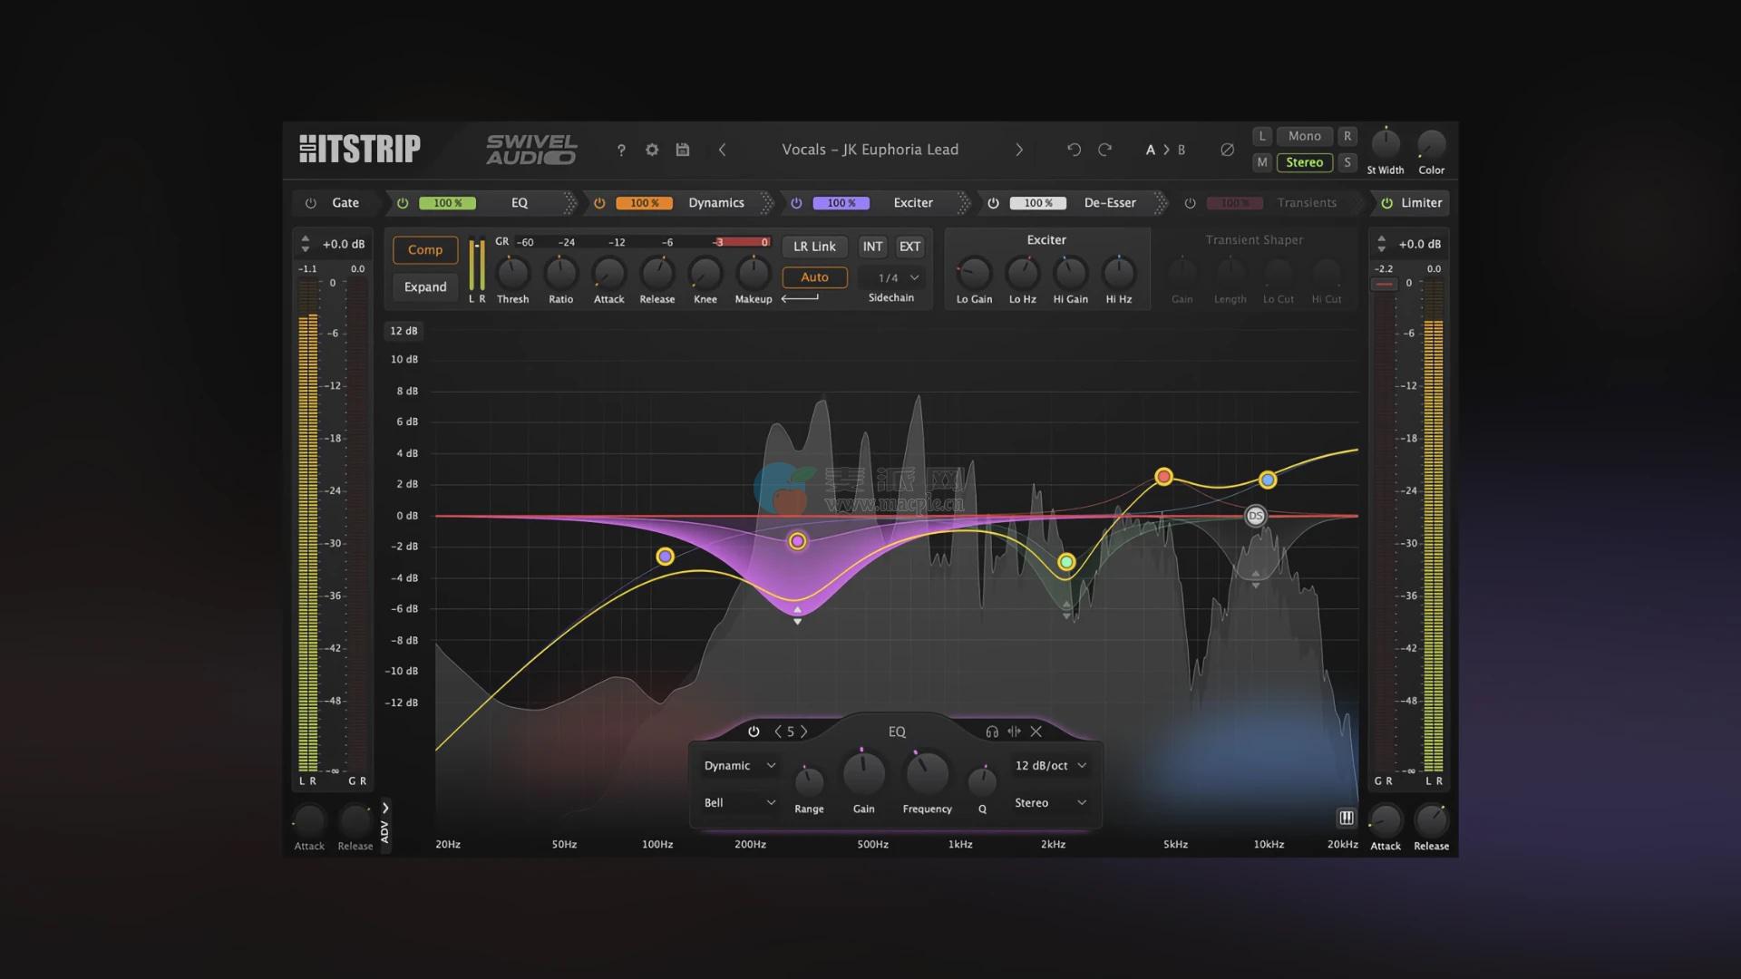Open the help question mark icon
The image size is (1741, 979).
[x=621, y=150]
